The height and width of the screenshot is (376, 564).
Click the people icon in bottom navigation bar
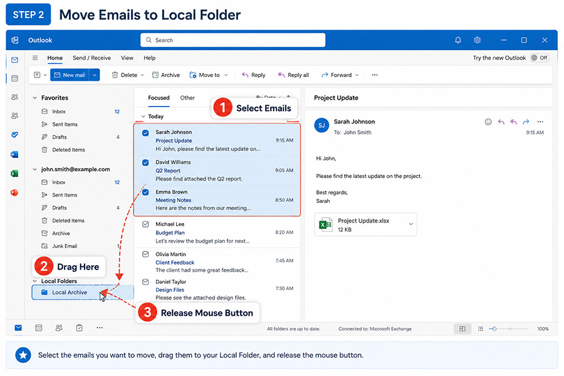click(x=59, y=328)
